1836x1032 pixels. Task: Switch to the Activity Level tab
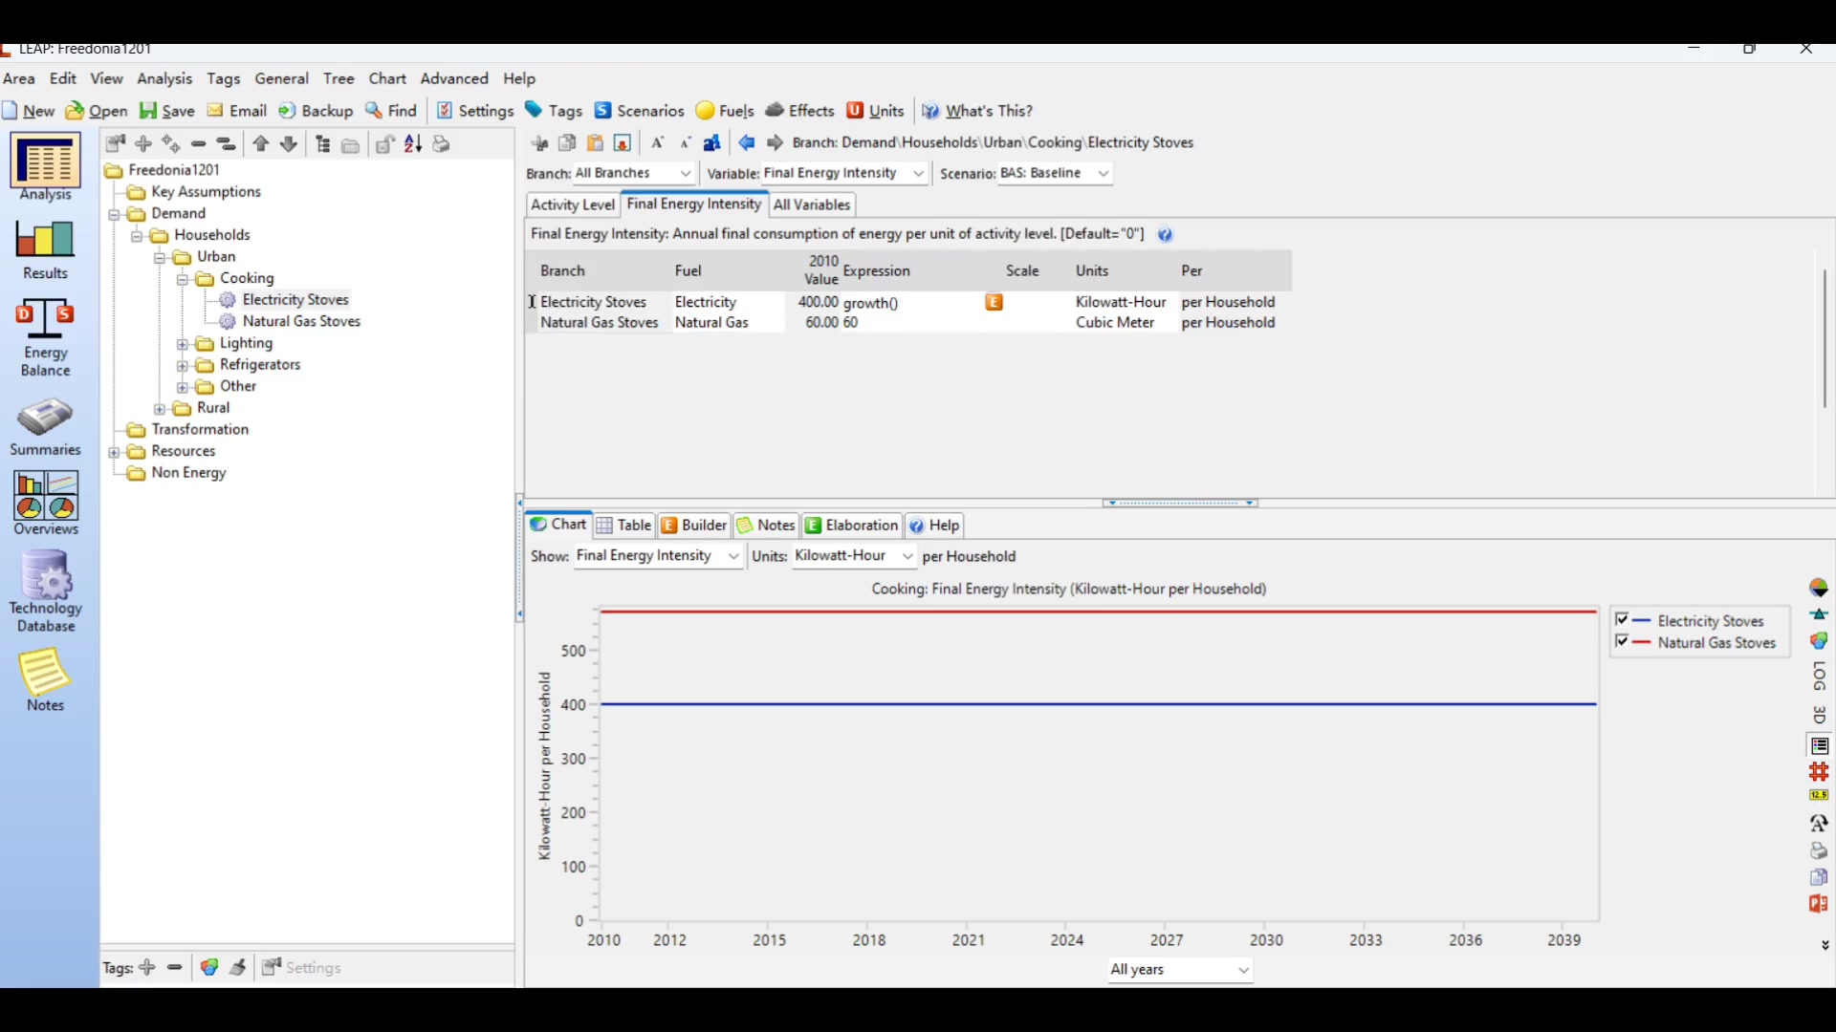click(572, 204)
